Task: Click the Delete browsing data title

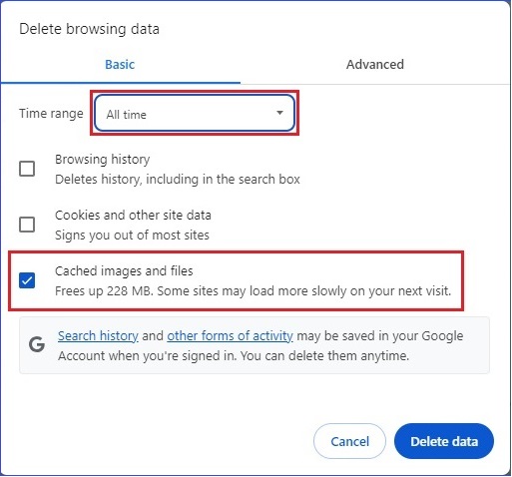Action: pyautogui.click(x=89, y=29)
